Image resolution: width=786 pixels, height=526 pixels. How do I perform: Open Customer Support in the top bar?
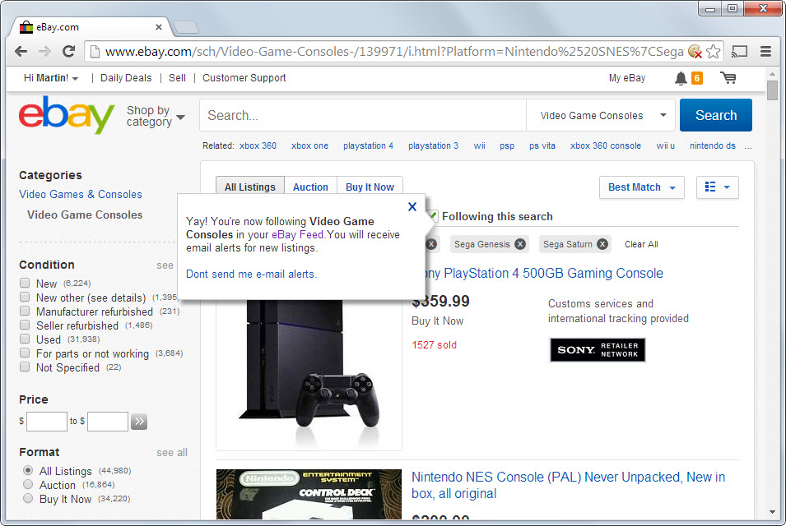click(x=244, y=78)
